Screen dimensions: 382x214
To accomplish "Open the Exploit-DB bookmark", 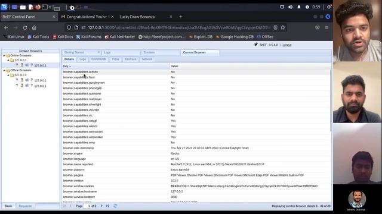I will click(201, 37).
